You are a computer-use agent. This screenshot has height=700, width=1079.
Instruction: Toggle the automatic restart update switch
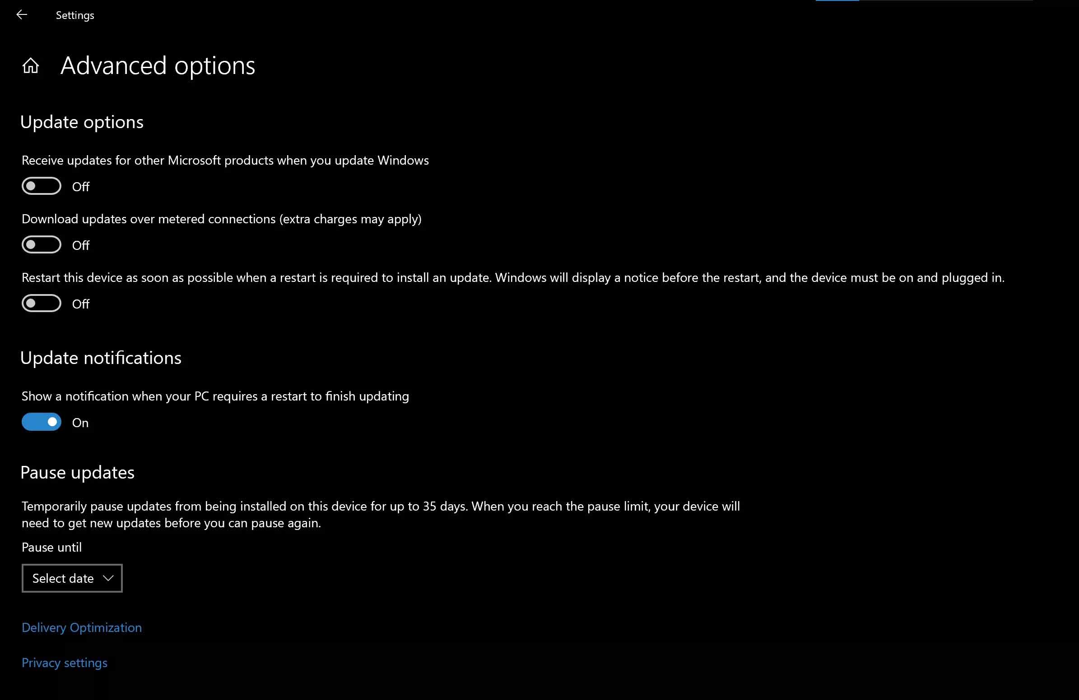pyautogui.click(x=42, y=303)
